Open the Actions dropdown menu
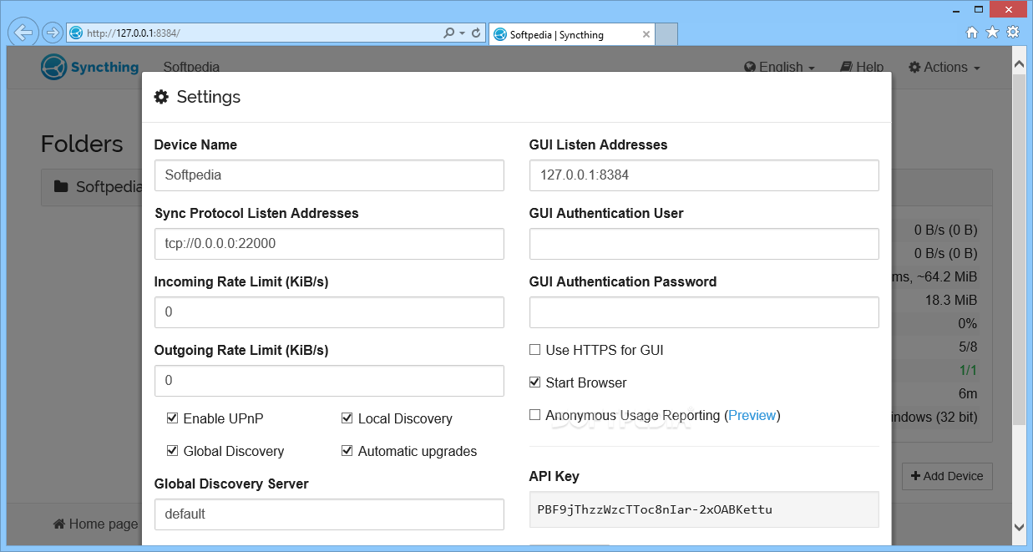The width and height of the screenshot is (1033, 552). (x=944, y=68)
